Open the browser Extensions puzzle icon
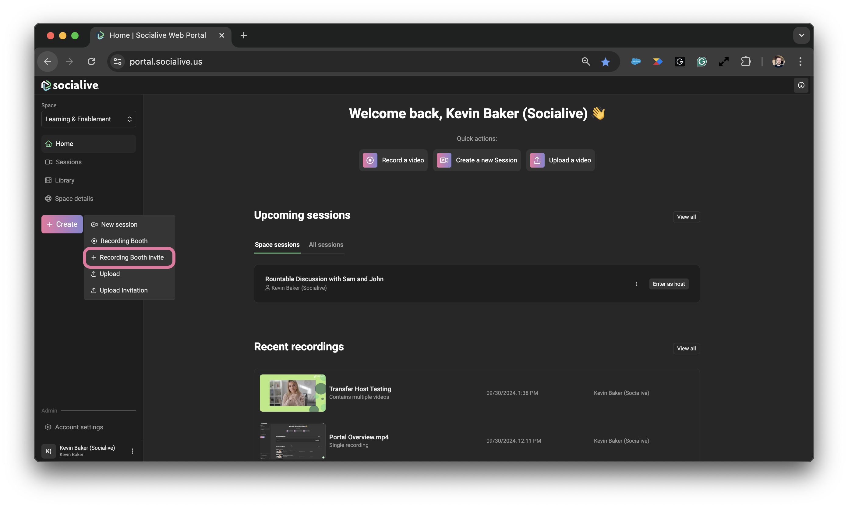The image size is (848, 507). pyautogui.click(x=746, y=62)
